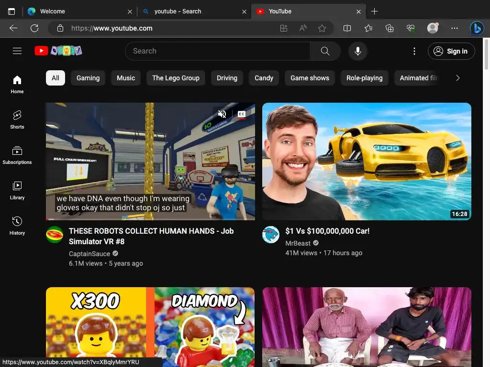Add this page to favorites star

tap(322, 28)
